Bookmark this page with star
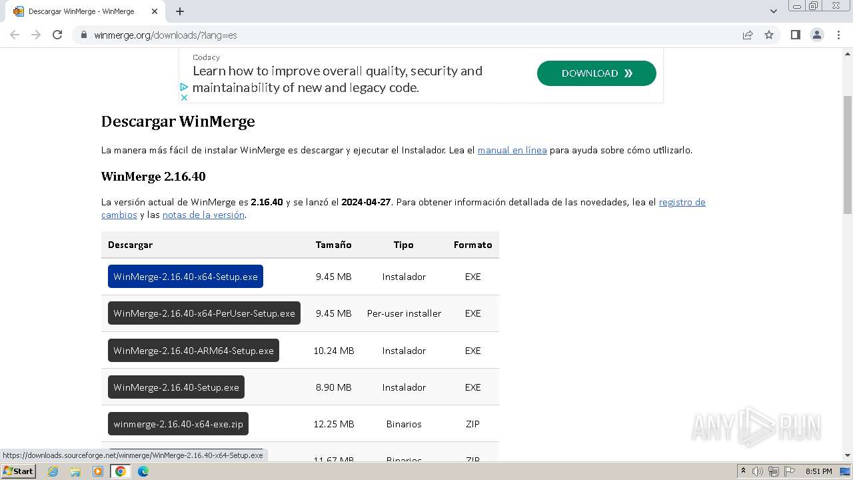Viewport: 853px width, 480px height. (x=769, y=35)
